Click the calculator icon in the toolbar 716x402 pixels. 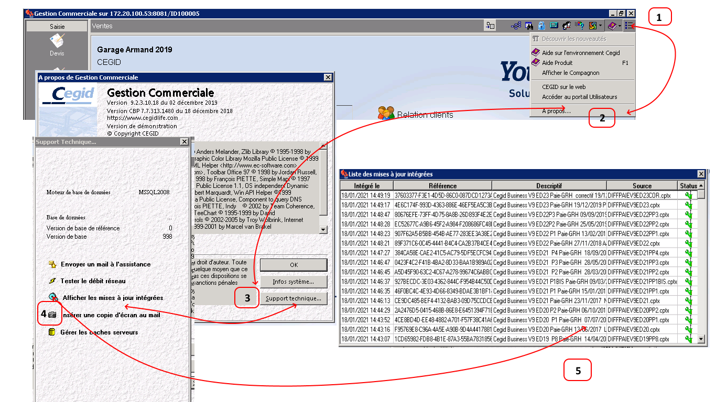554,25
